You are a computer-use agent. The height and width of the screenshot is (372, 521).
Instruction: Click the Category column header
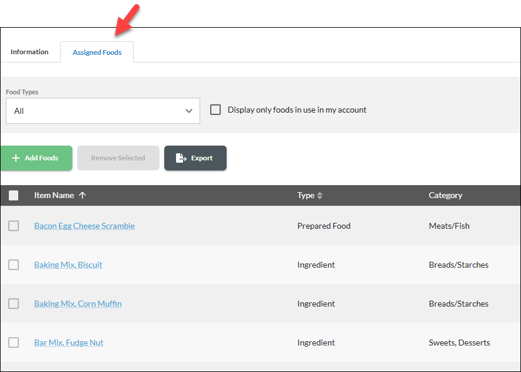point(445,195)
